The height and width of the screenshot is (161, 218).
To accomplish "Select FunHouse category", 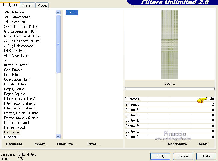I will (x=11, y=132).
